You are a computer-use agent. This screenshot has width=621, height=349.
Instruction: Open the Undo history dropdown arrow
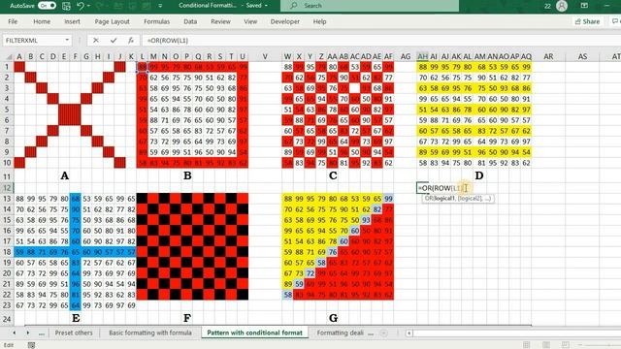(88, 6)
